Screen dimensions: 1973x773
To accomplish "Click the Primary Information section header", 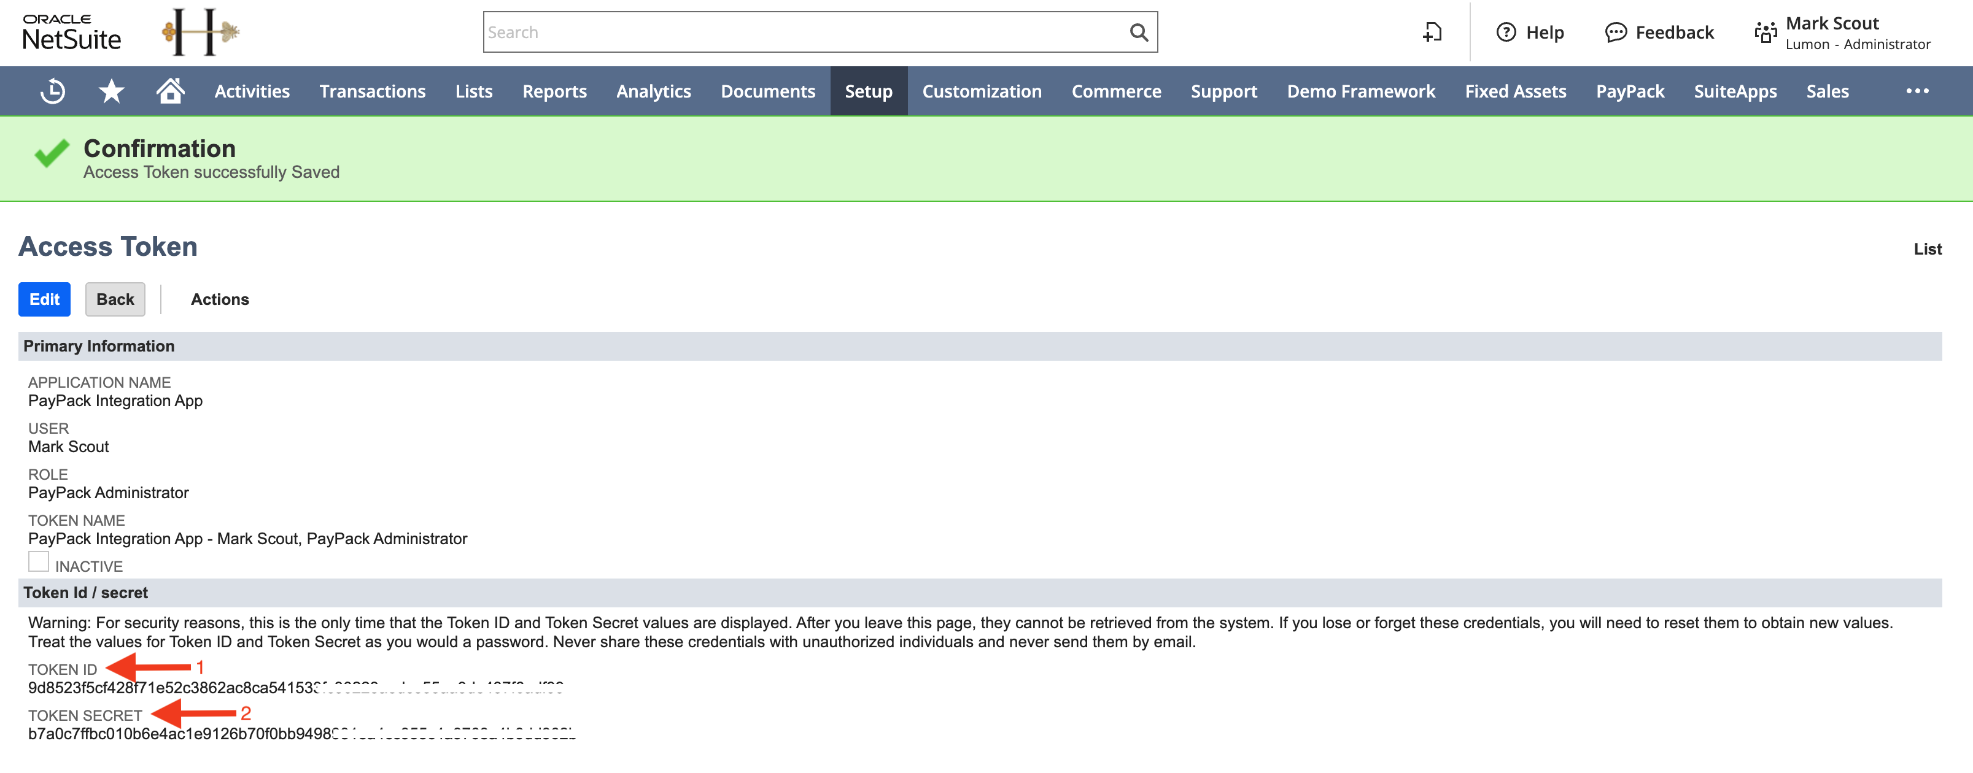I will pyautogui.click(x=980, y=346).
